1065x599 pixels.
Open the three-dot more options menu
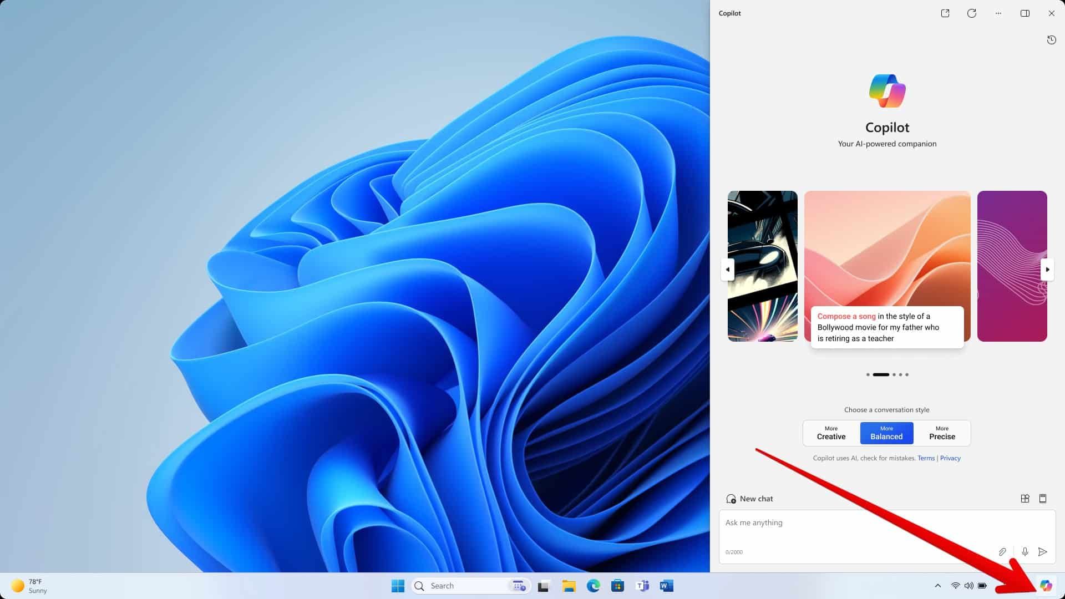(998, 13)
